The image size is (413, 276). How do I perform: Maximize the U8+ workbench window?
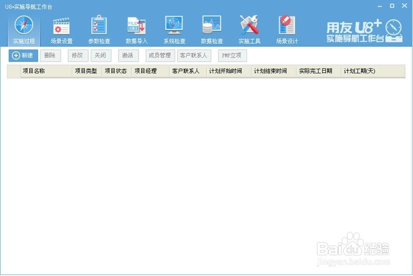(392, 5)
